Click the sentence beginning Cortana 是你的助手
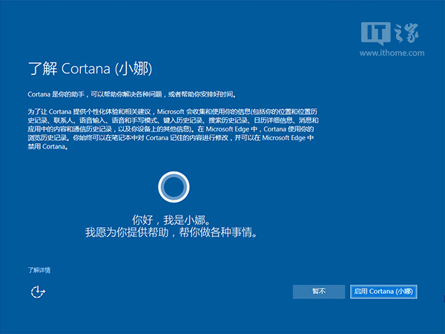 132,94
